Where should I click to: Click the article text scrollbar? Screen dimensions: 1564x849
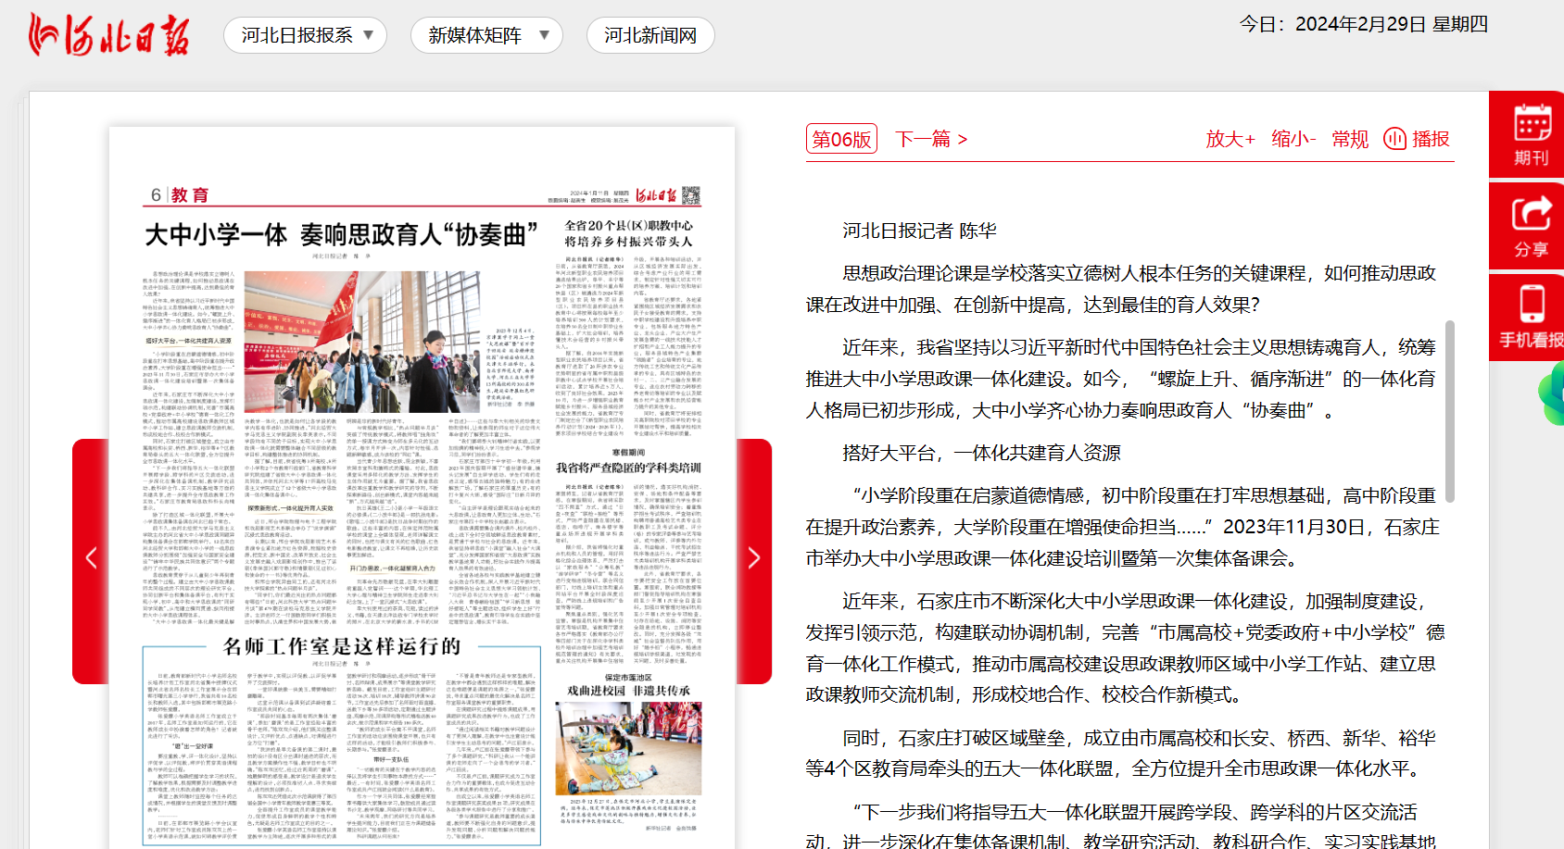point(1449,411)
